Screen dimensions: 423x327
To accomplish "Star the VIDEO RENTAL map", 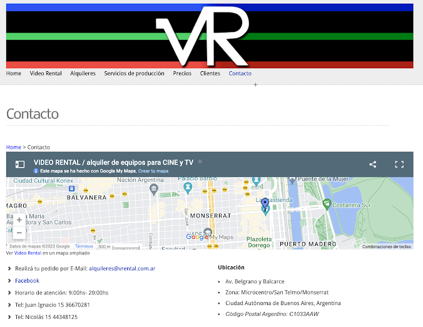I will pyautogui.click(x=200, y=161).
